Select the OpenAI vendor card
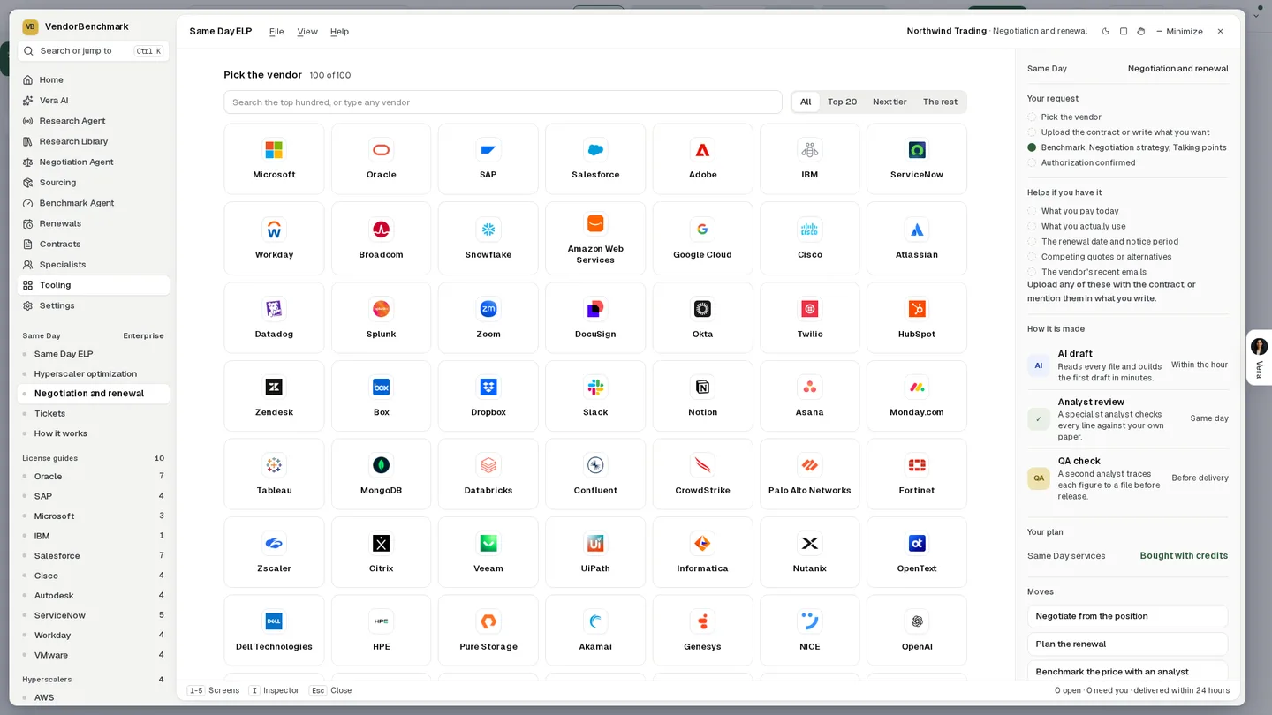 coord(917,630)
